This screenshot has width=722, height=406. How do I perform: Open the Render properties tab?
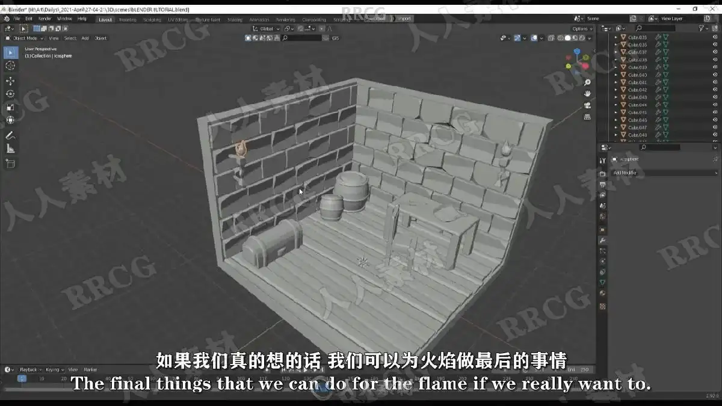point(602,174)
